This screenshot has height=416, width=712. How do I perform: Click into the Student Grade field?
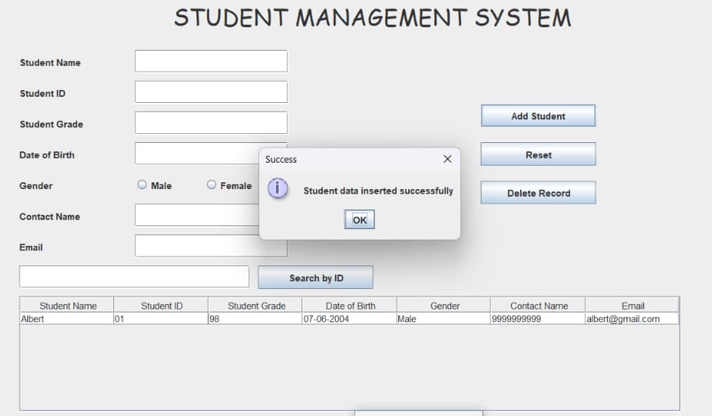click(x=211, y=123)
